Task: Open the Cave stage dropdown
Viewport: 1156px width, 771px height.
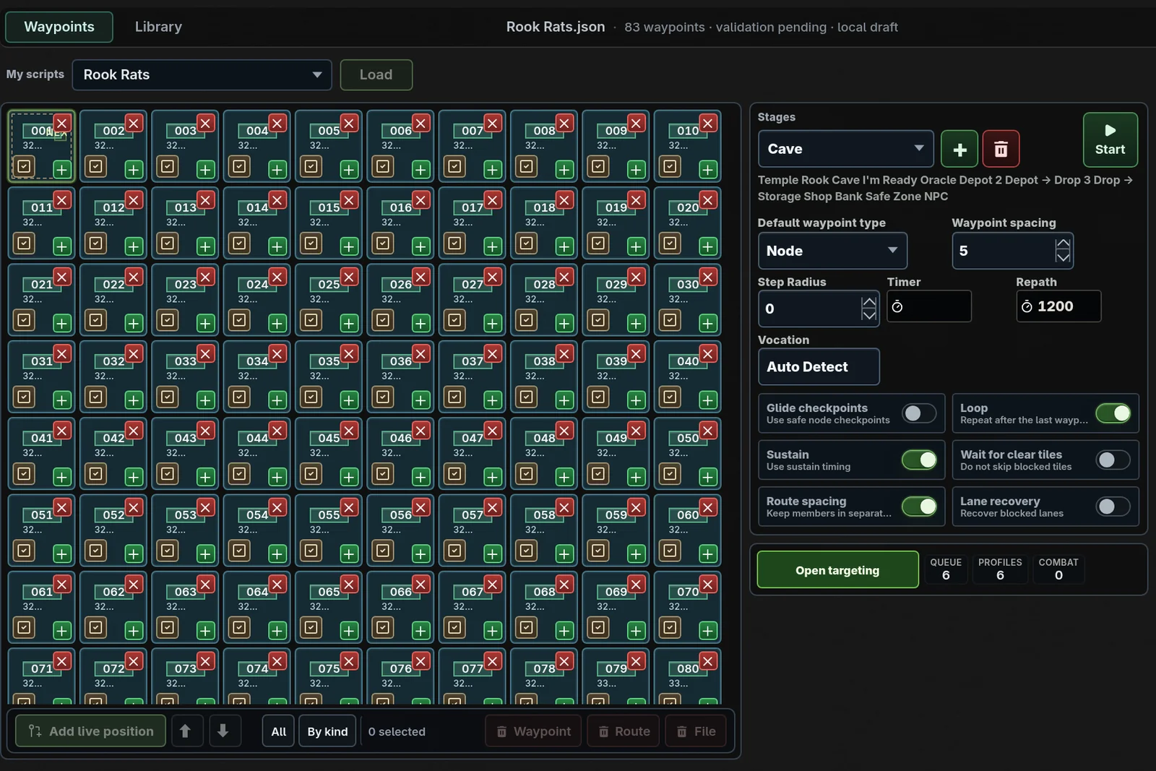Action: [x=845, y=149]
